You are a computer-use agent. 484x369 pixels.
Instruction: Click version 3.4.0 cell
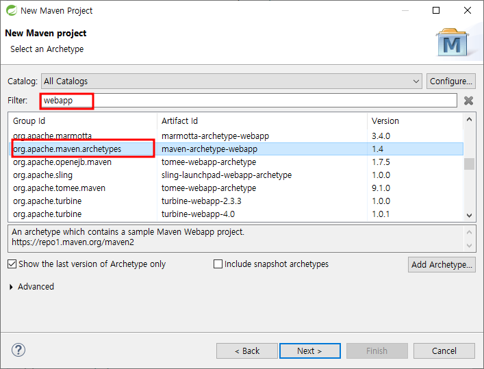(381, 136)
